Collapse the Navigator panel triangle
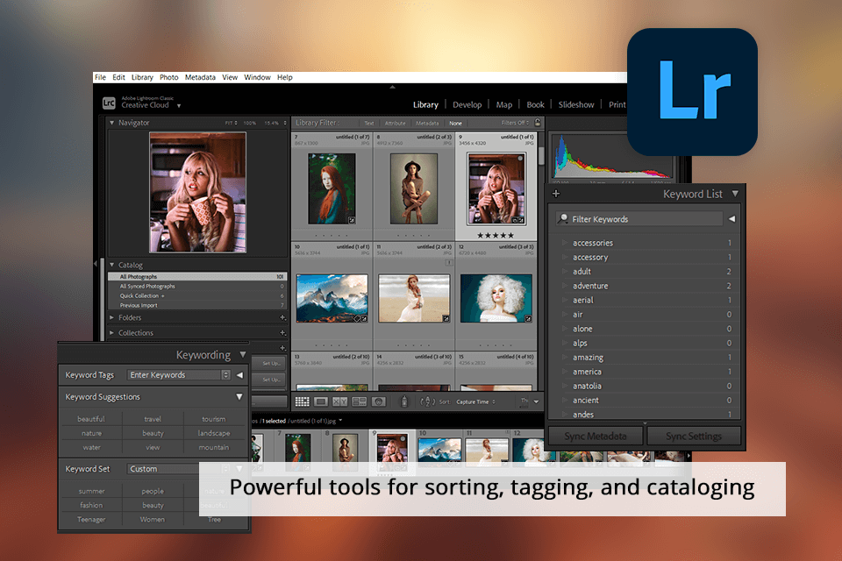This screenshot has height=561, width=842. (111, 123)
